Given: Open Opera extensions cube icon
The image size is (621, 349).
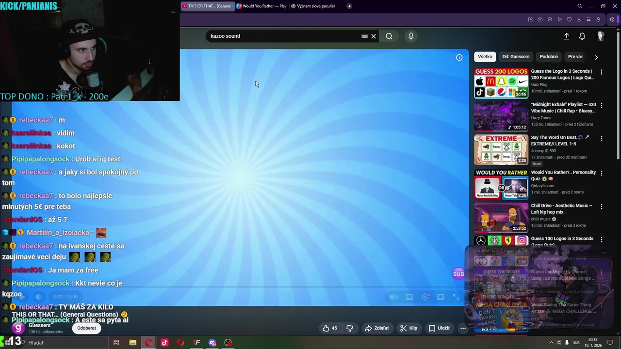Looking at the screenshot, I should pos(612,19).
